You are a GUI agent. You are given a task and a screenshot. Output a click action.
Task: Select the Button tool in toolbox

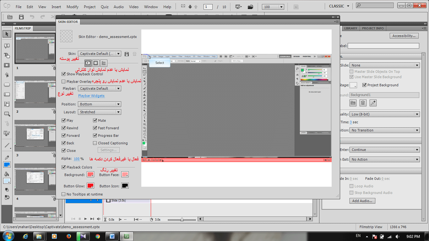point(7,85)
